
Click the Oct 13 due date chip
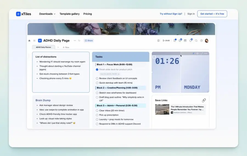click(x=110, y=74)
